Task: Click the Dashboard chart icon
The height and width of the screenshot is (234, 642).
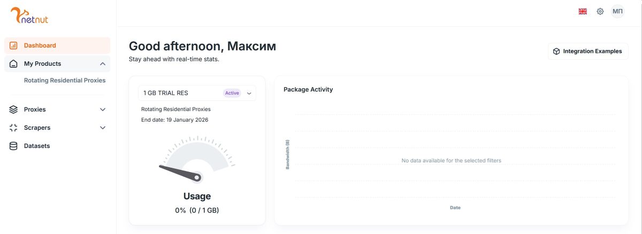Action: pyautogui.click(x=13, y=45)
